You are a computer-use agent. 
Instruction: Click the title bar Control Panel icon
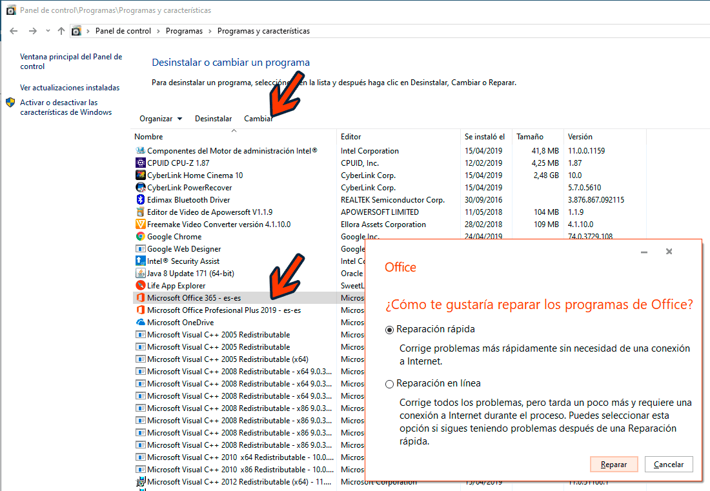(11, 10)
